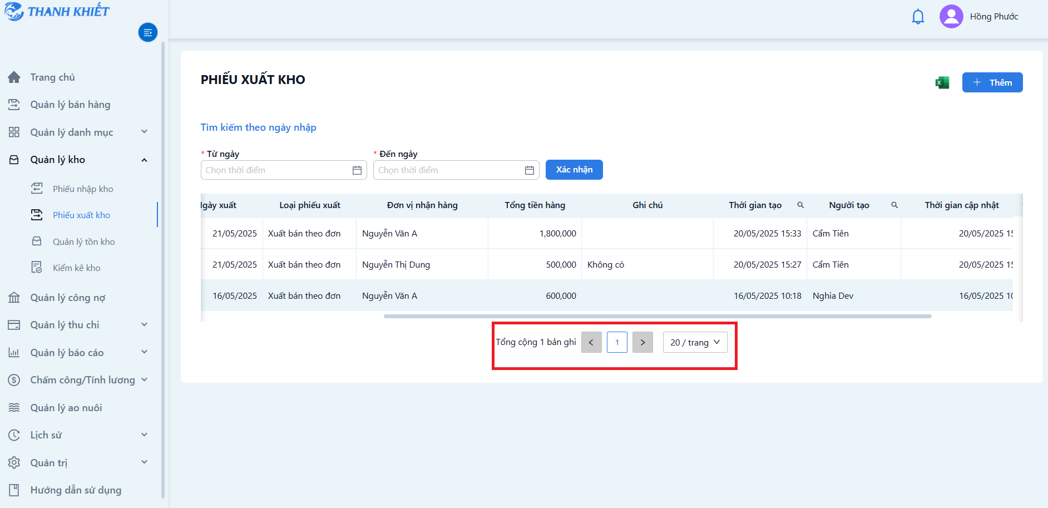The width and height of the screenshot is (1048, 508).
Task: Expand Chấm công/Tính lương chevron
Action: pyautogui.click(x=145, y=379)
